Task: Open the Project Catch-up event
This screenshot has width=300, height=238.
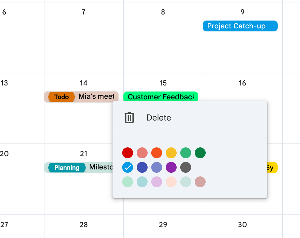Action: pos(240,26)
